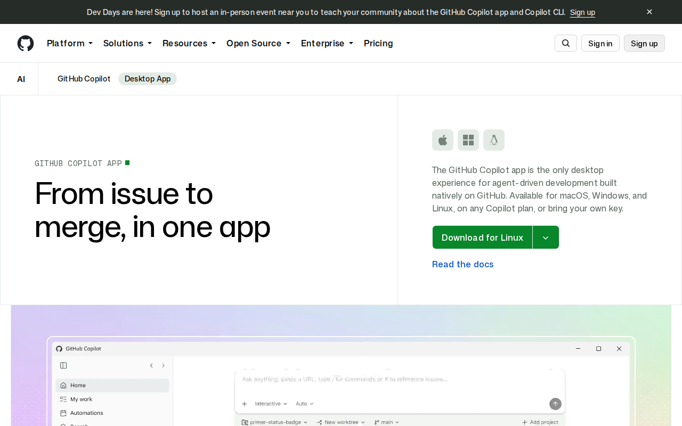The width and height of the screenshot is (682, 426).
Task: Close the GitHub Copilot preview window
Action: coord(619,349)
